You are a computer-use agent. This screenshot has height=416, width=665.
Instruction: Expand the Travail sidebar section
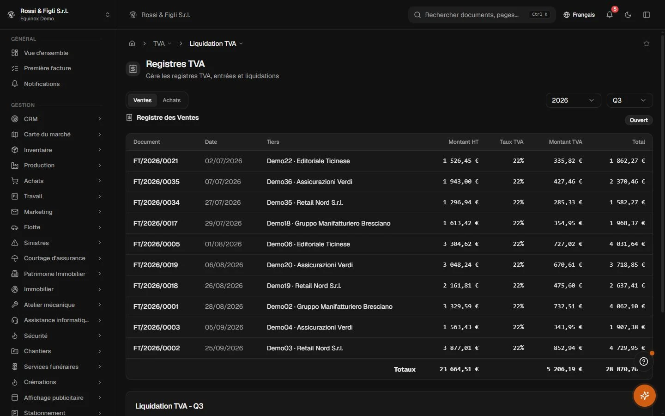56,196
